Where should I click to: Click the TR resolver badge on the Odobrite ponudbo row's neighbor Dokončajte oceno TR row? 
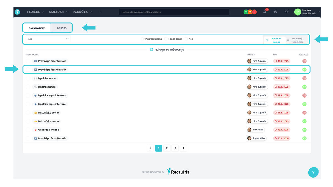click(x=304, y=112)
